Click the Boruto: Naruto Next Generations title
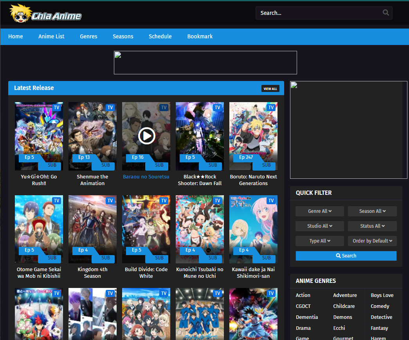Screen dimensions: 409x340 click(253, 180)
